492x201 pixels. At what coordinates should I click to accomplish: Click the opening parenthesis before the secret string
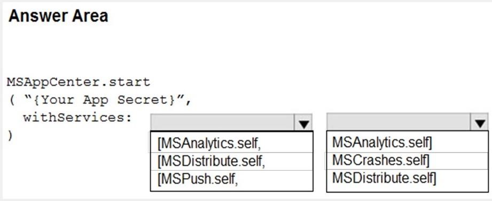tap(12, 100)
